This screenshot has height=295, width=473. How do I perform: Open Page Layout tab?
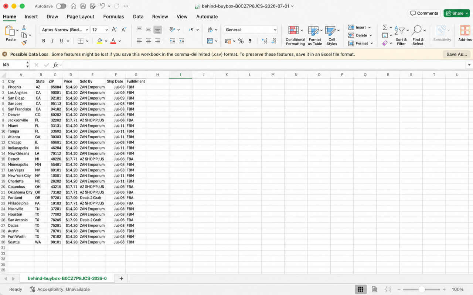tap(81, 17)
